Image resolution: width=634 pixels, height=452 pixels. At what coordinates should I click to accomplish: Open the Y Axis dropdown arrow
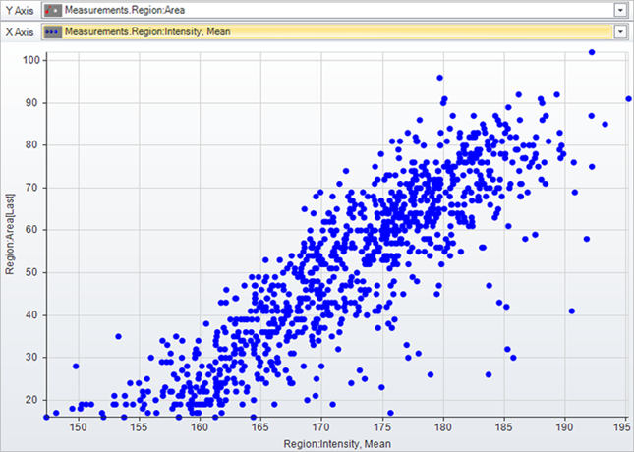click(620, 10)
